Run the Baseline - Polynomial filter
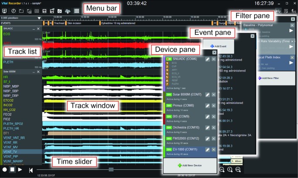The image size is (298, 178). [291, 31]
